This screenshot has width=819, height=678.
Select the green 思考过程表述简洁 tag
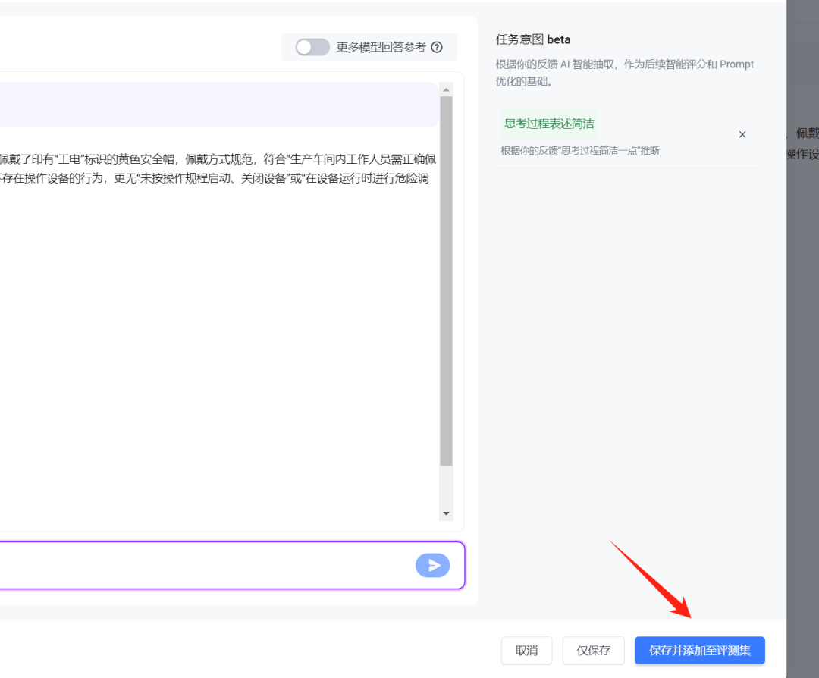[549, 124]
